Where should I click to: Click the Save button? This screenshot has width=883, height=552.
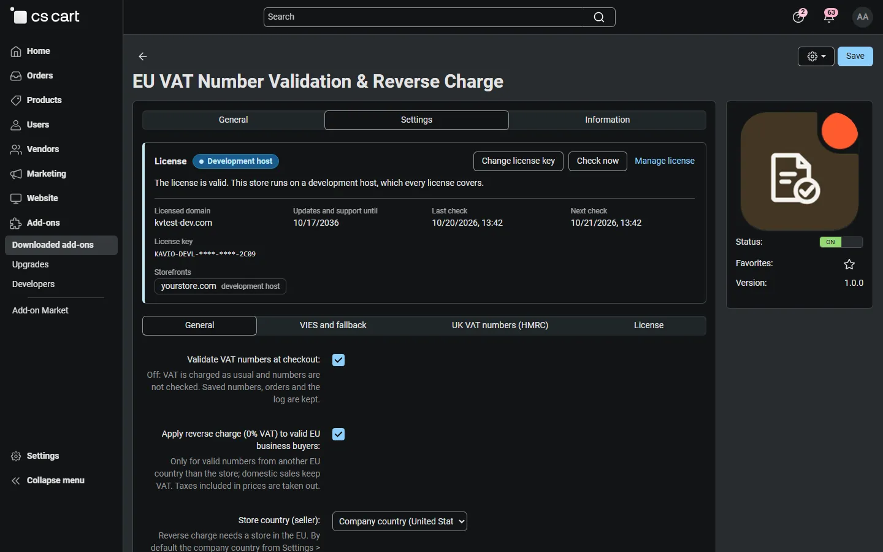(855, 56)
